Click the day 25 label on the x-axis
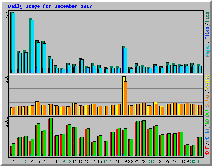 tap(161, 161)
